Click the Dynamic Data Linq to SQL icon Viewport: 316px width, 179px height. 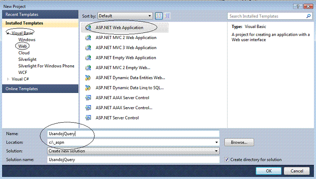pos(88,88)
